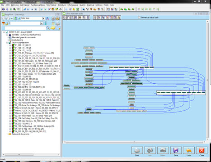Select the 08_100 Pad Bushings row
Viewport: 211px width, 162px height.
coord(35,126)
